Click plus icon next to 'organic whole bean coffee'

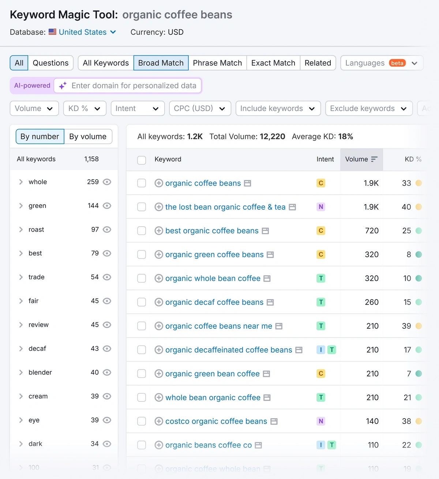point(159,279)
